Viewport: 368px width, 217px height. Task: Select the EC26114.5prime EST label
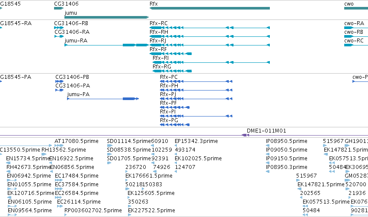point(79,202)
